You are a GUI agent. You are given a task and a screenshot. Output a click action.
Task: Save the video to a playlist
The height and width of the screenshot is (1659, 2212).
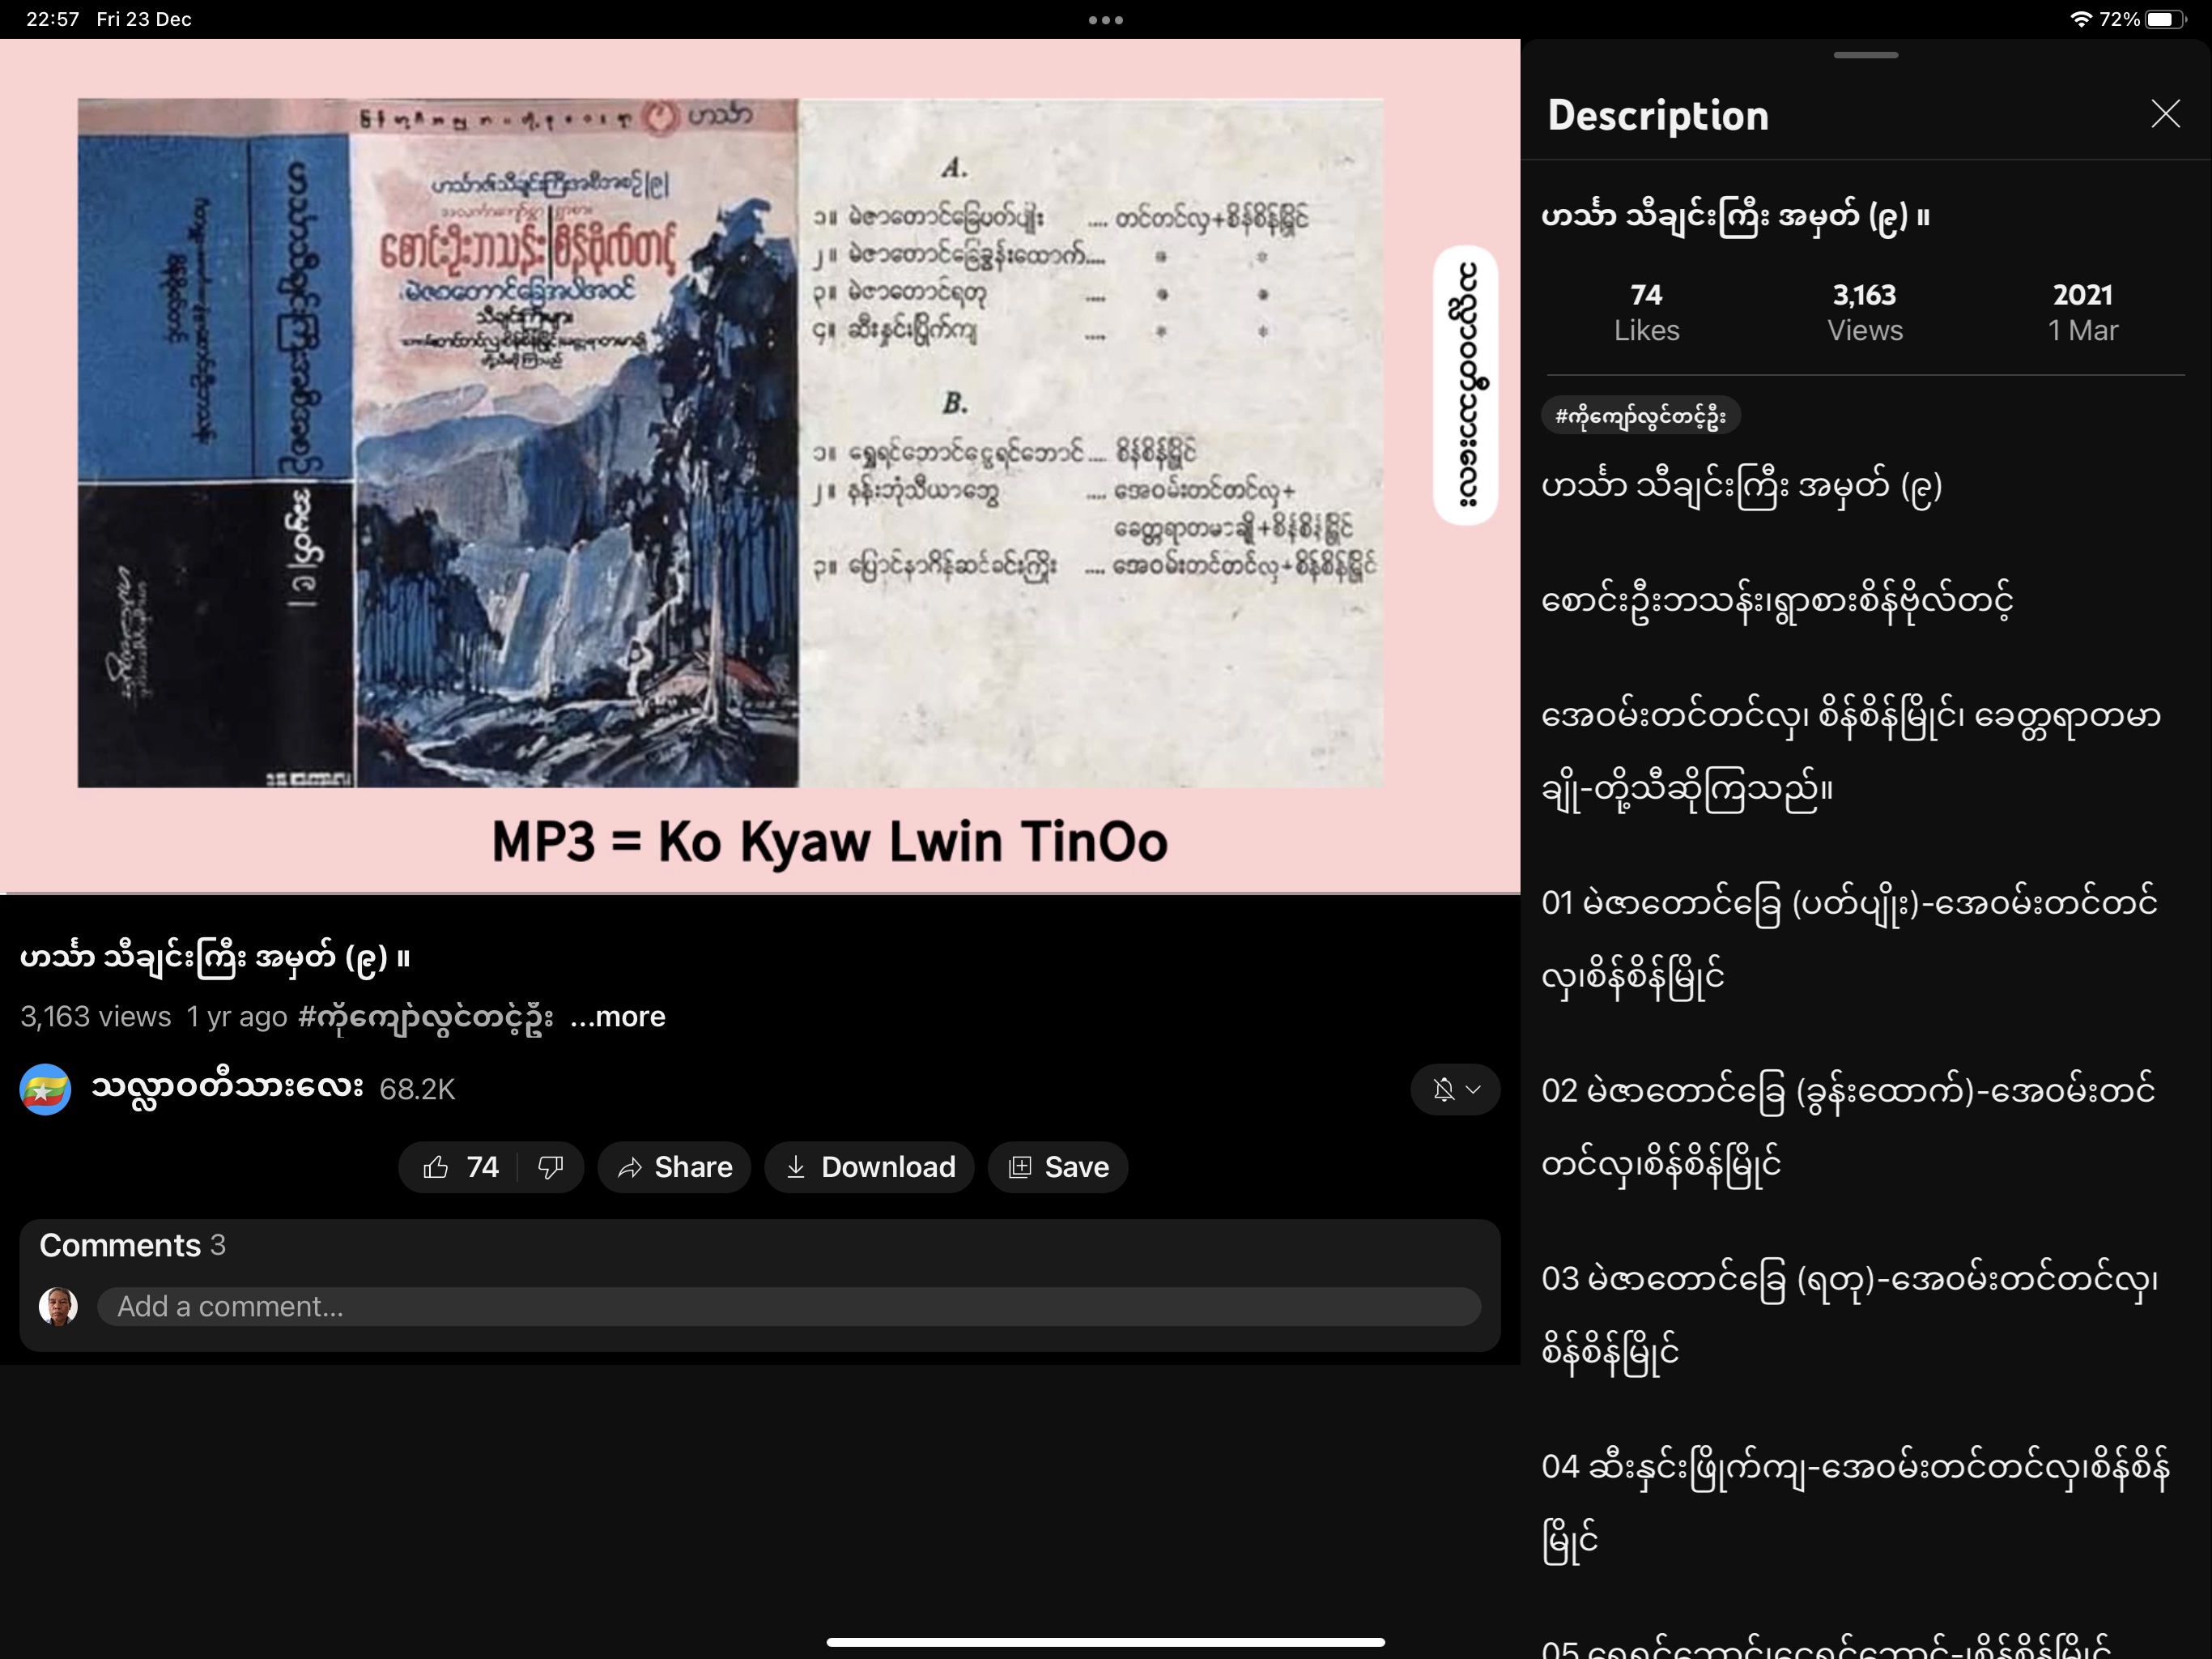tap(1058, 1166)
